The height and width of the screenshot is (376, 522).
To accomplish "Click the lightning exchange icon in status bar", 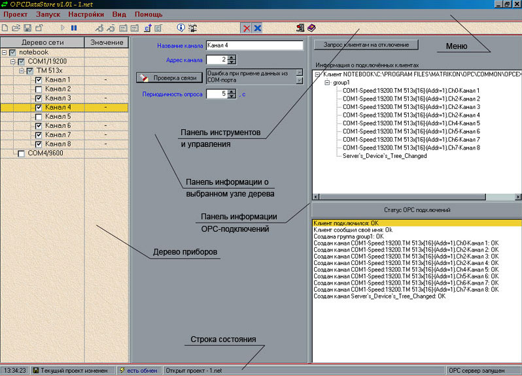I will 122,370.
